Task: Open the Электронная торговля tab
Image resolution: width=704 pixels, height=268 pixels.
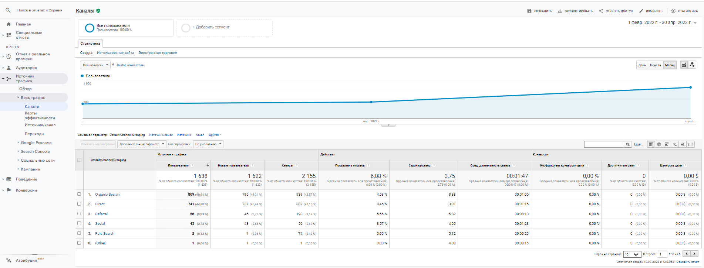Action: point(158,53)
